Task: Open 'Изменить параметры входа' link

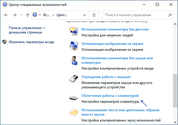Action: [32, 42]
